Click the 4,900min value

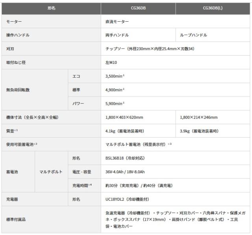pyautogui.click(x=115, y=90)
